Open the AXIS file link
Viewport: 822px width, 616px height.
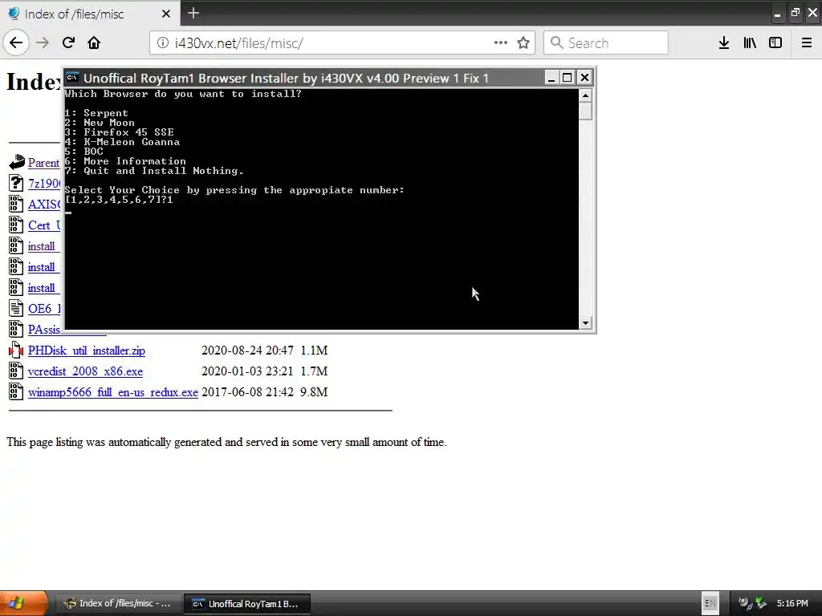(x=44, y=205)
